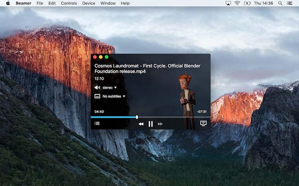Click the clock showing Thu 14:36

264,3
